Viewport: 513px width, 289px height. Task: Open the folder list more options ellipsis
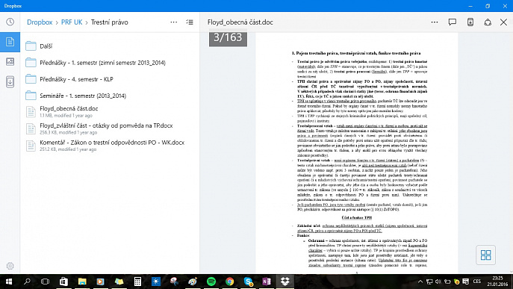pyautogui.click(x=174, y=22)
